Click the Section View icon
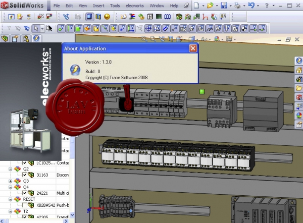 coord(98,17)
